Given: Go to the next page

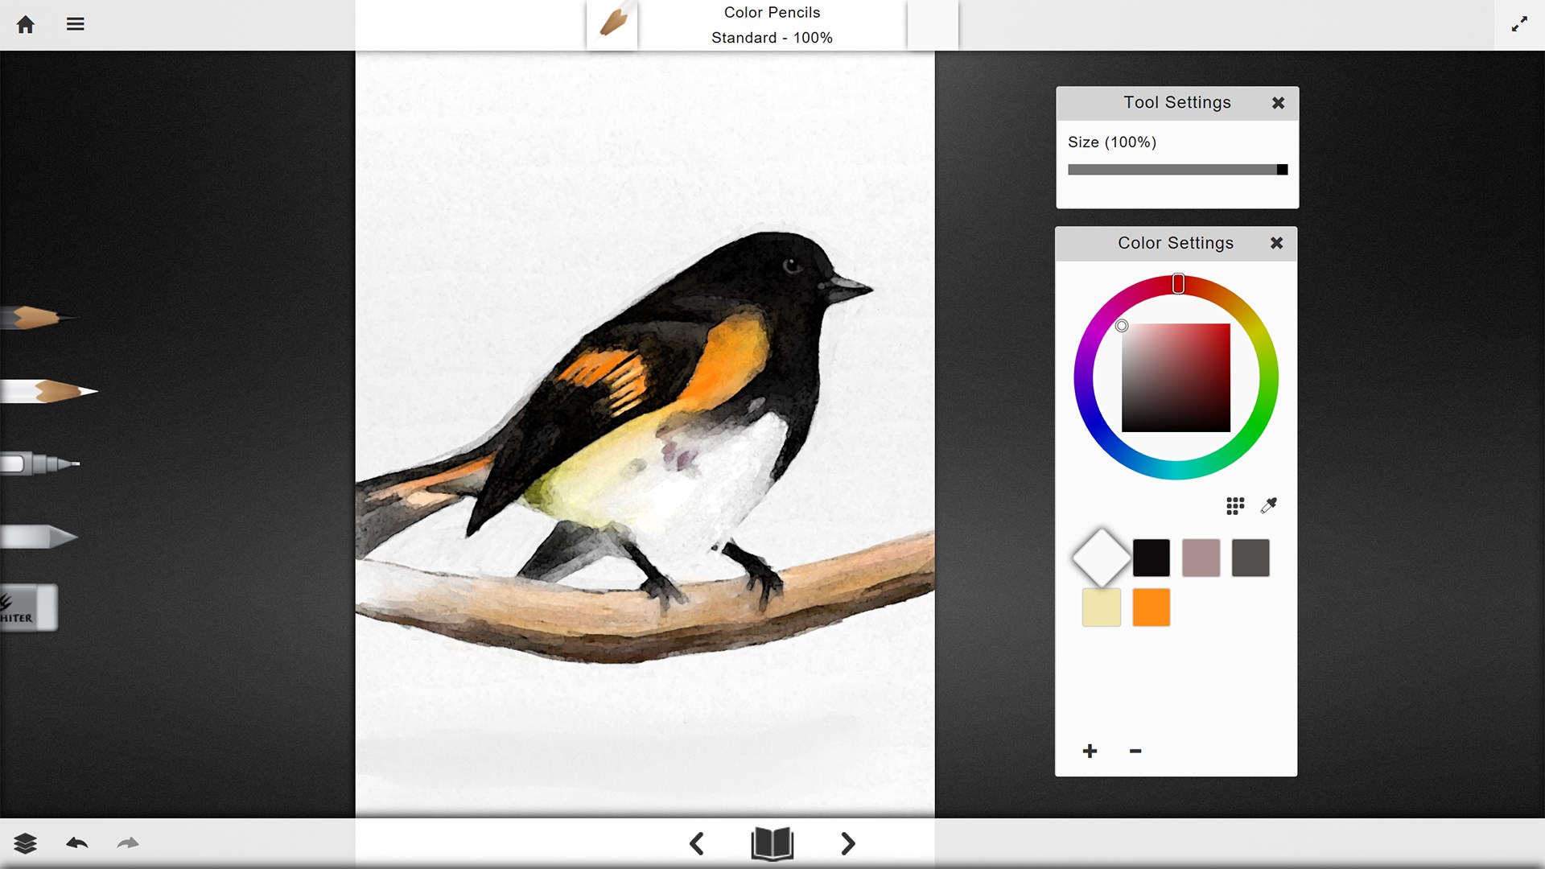Looking at the screenshot, I should click(x=847, y=844).
